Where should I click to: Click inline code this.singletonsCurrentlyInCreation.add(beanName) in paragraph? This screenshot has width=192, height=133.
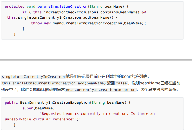(54, 83)
